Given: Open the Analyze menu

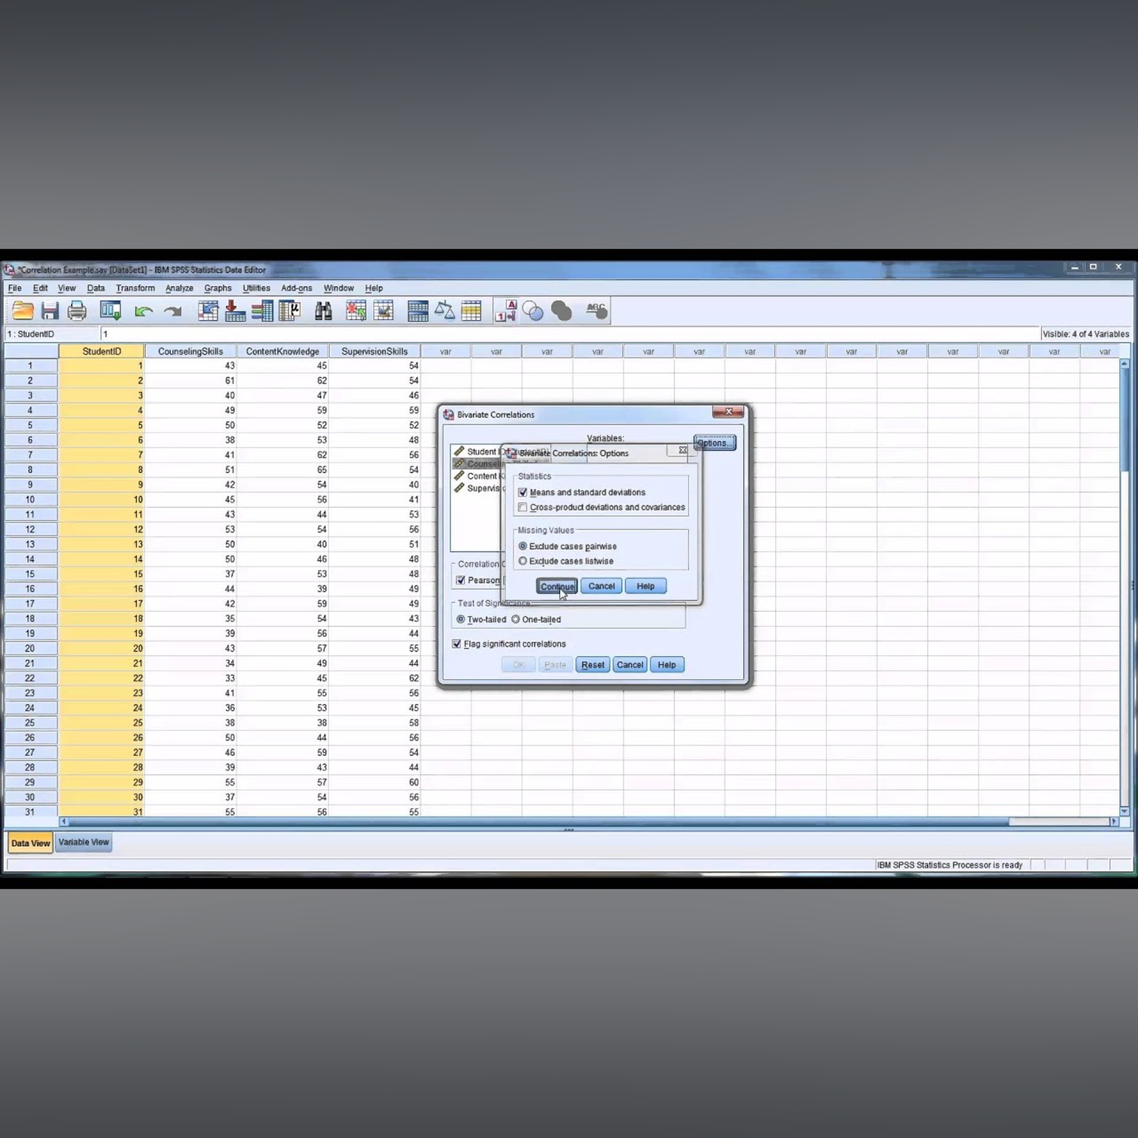Looking at the screenshot, I should (x=179, y=288).
